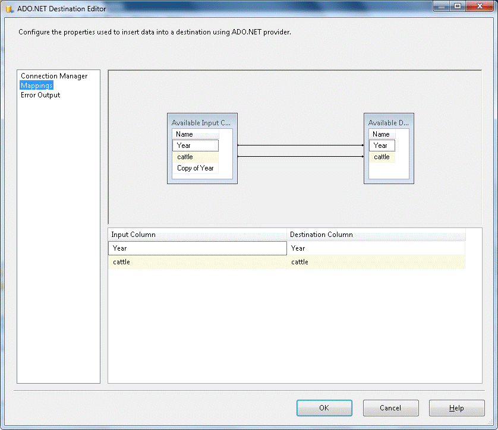Image resolution: width=498 pixels, height=430 pixels.
Task: Open Year input column cell dropdown
Action: coord(197,248)
